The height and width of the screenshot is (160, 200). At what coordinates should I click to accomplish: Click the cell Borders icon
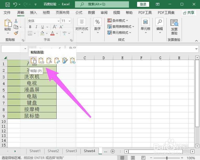point(30,33)
